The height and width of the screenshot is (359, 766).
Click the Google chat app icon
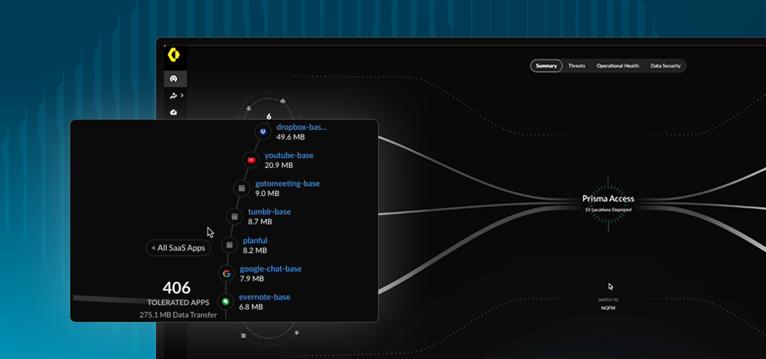point(227,274)
